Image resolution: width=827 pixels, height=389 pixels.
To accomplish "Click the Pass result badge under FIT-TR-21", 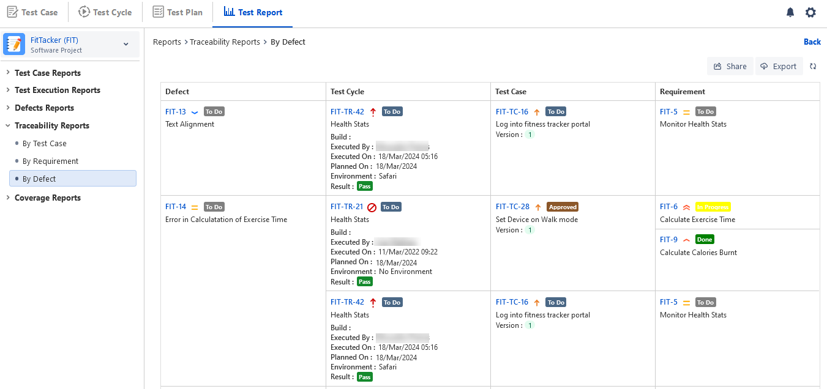I will 365,282.
